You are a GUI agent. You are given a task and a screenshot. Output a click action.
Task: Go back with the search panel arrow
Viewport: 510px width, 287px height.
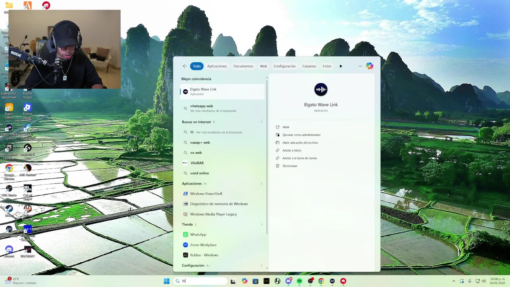click(184, 66)
